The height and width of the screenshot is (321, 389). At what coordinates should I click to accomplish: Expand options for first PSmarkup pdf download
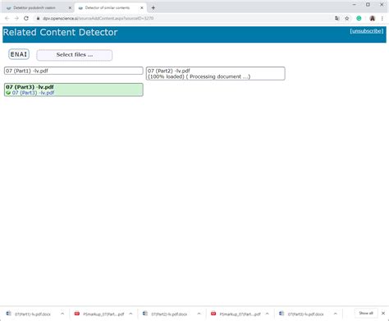coord(130,314)
